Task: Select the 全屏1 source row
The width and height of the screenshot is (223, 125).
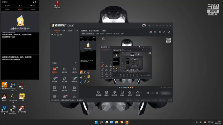Action: click(65, 34)
